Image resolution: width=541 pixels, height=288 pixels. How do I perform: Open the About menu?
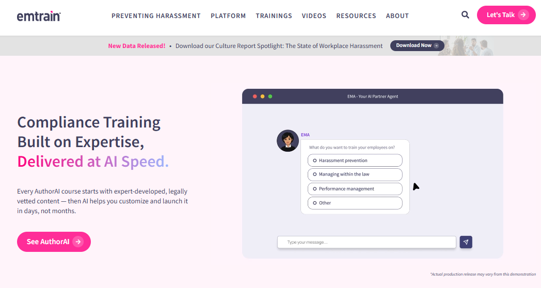click(397, 16)
